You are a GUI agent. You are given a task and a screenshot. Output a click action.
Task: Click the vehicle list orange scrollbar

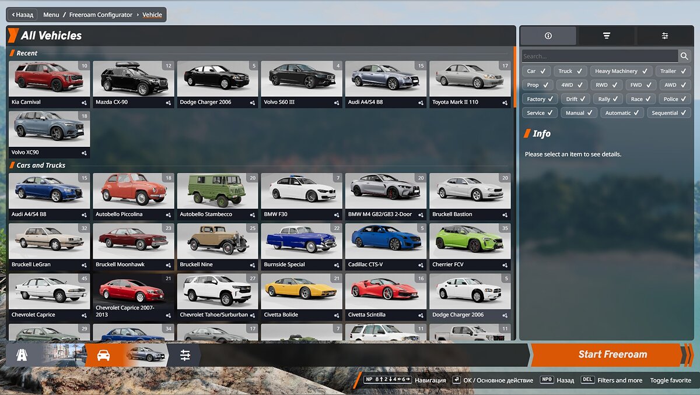[514, 77]
